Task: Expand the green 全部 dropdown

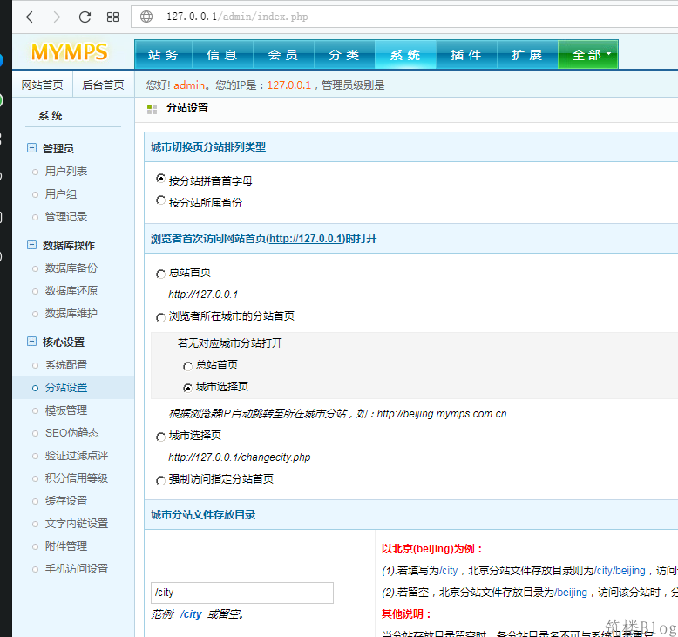Action: [588, 55]
